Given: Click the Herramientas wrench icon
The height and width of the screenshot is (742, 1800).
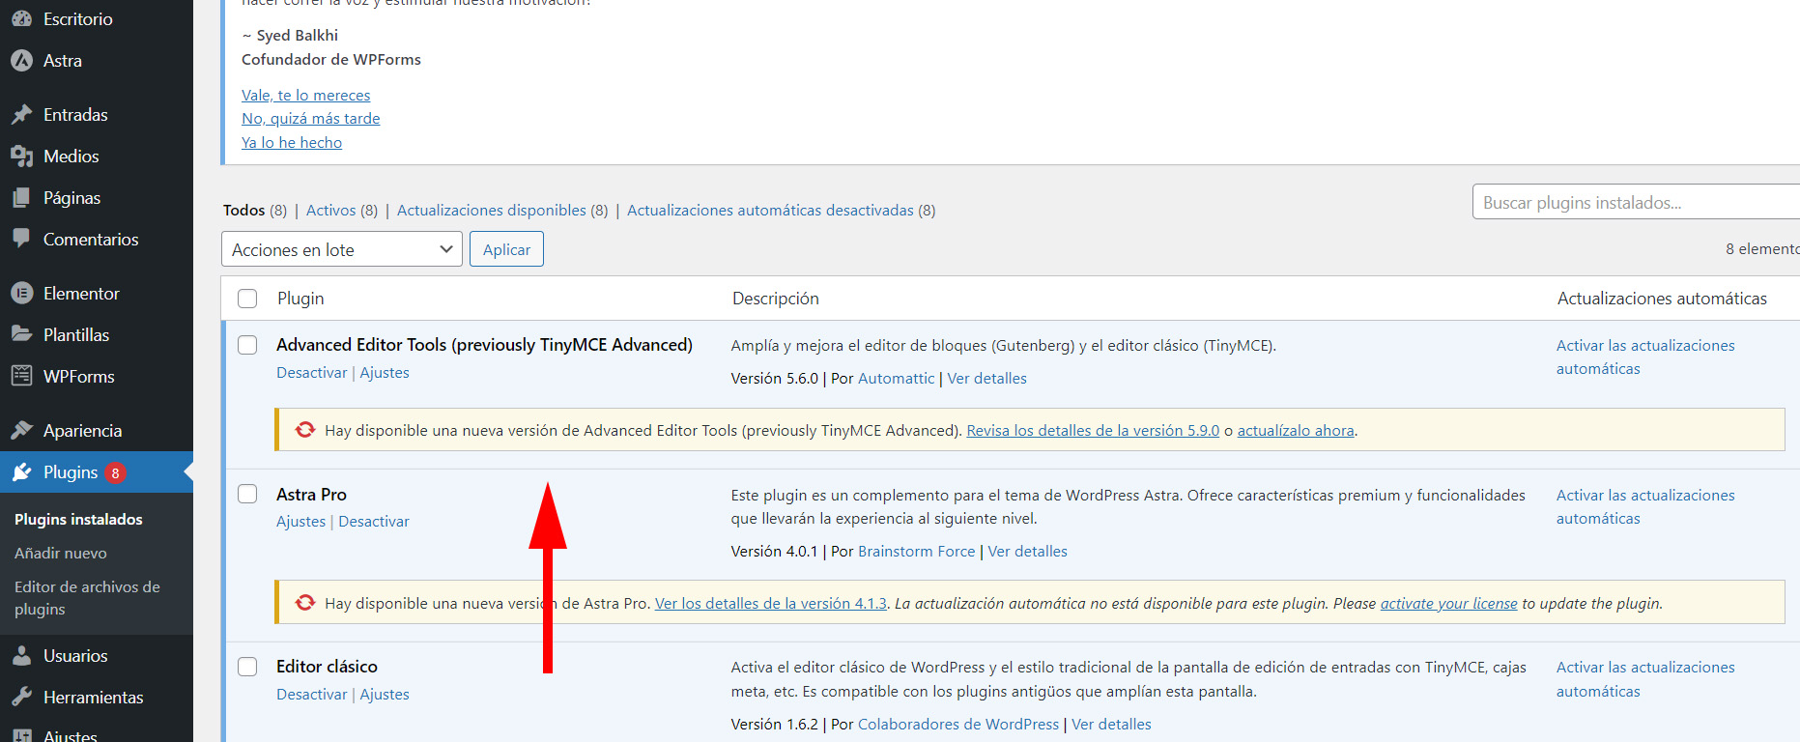Looking at the screenshot, I should [21, 697].
